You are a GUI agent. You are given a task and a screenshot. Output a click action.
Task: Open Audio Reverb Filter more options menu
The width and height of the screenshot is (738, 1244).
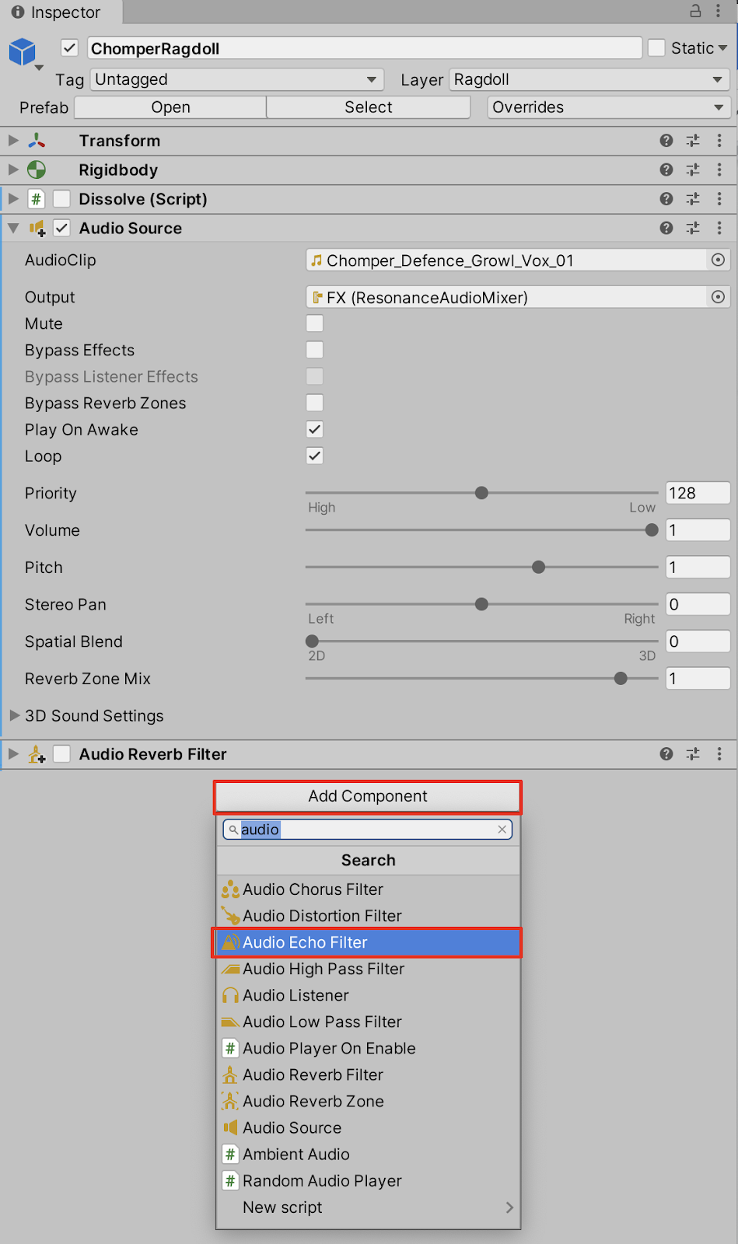[x=719, y=754]
